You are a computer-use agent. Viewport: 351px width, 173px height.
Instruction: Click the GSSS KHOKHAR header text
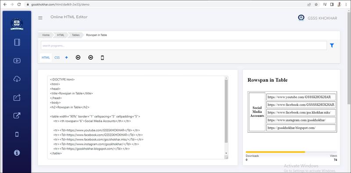click(x=322, y=18)
